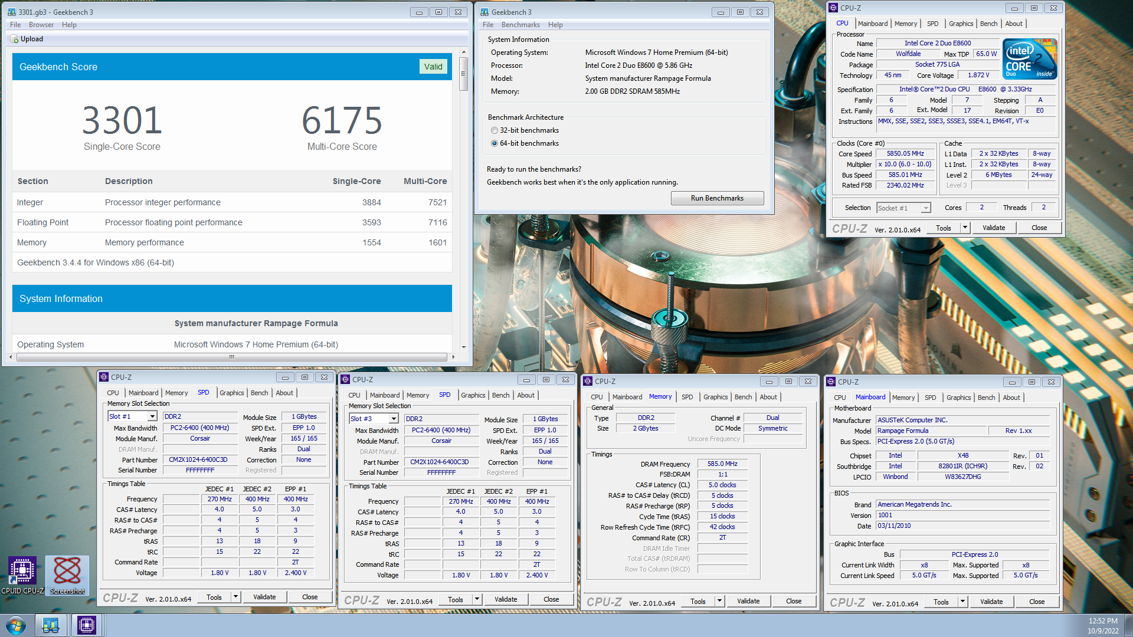1133x637 pixels.
Task: Click Valid badge in Geekbench Score header
Action: [x=433, y=67]
